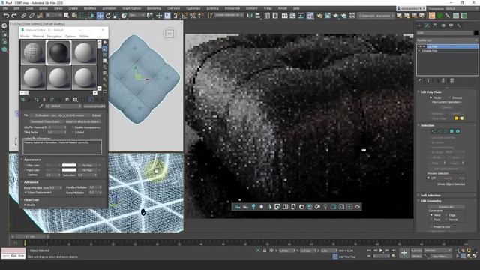
Task: Open the Hierarchy tab in command panel
Action: pyautogui.click(x=435, y=25)
